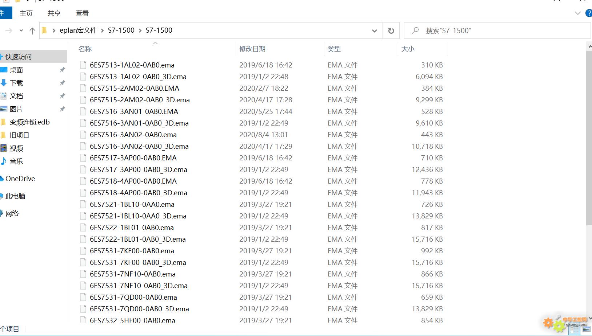Click pin icon next to 桌面
This screenshot has width=592, height=336.
(62, 70)
